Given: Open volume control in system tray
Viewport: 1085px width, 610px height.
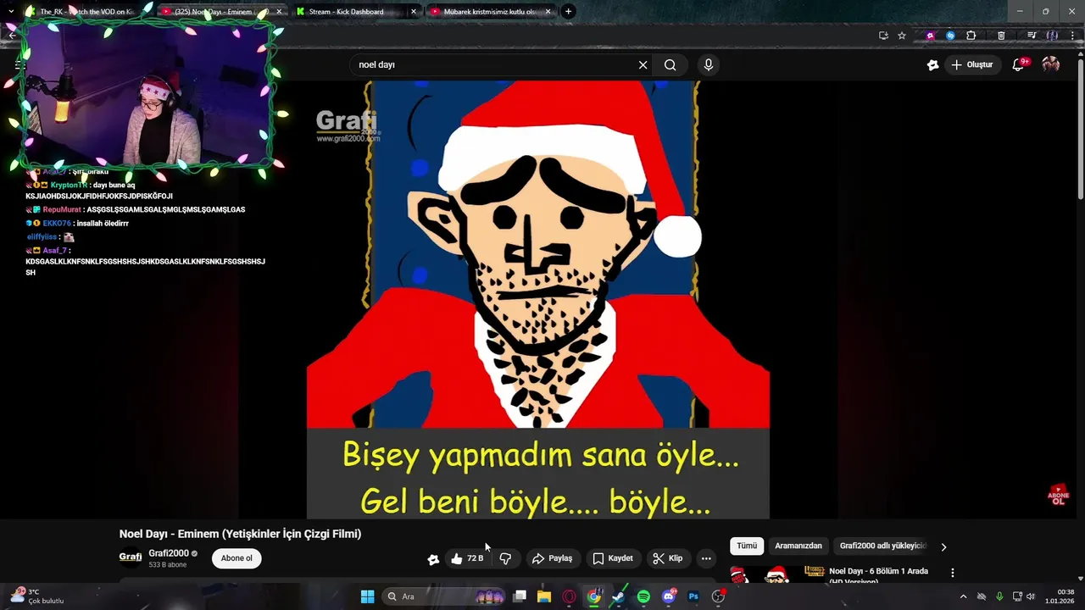Looking at the screenshot, I should tap(1031, 596).
